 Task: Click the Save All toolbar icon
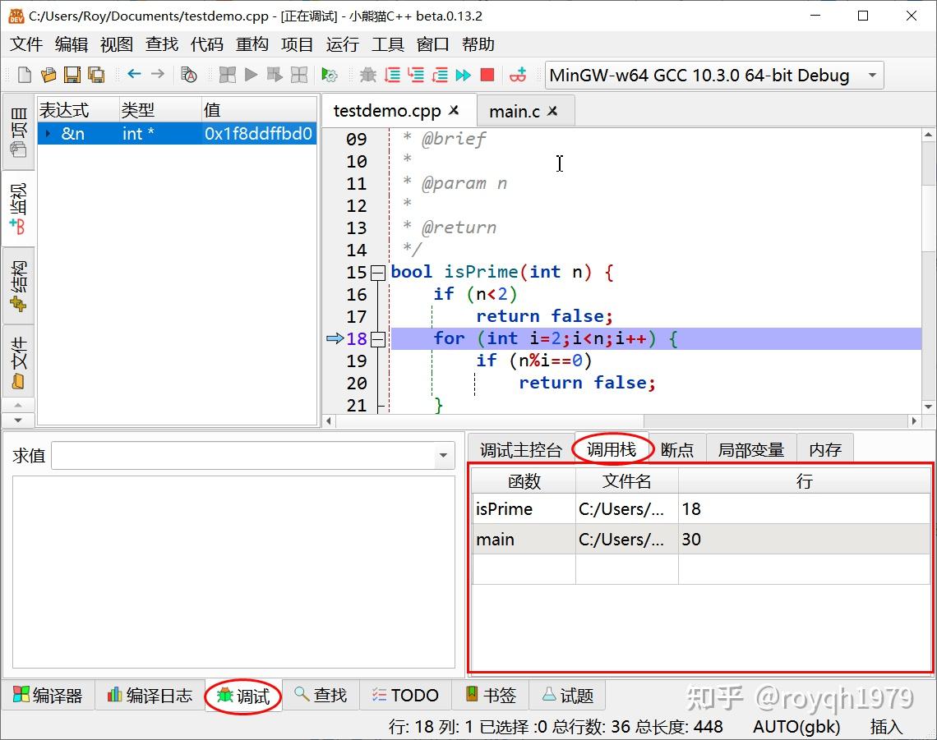[96, 75]
